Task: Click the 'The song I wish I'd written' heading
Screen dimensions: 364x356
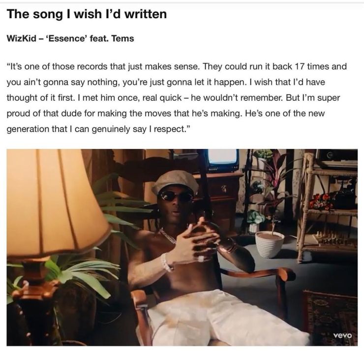Action: coord(87,14)
